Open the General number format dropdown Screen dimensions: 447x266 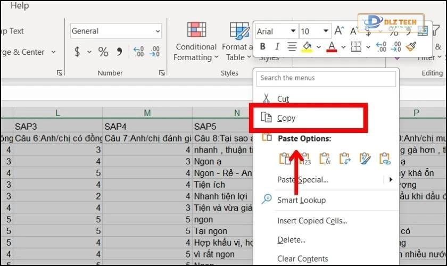pyautogui.click(x=158, y=31)
